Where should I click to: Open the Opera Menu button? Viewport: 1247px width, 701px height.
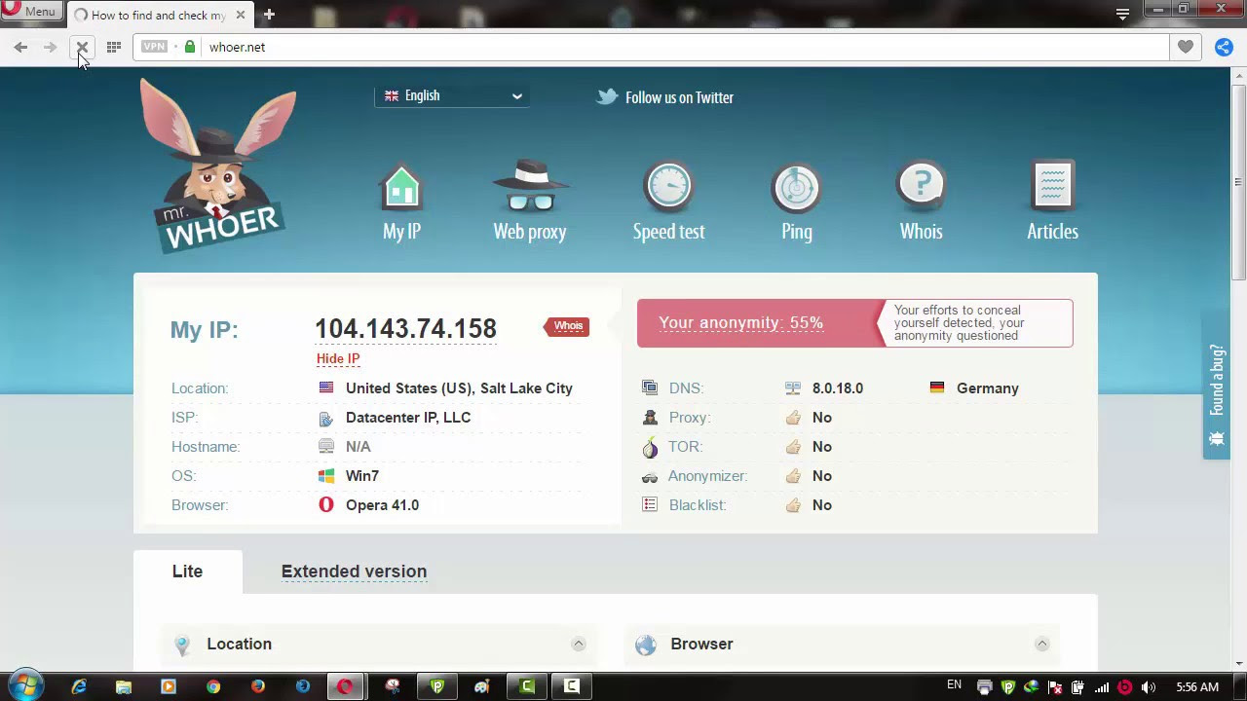click(x=30, y=12)
